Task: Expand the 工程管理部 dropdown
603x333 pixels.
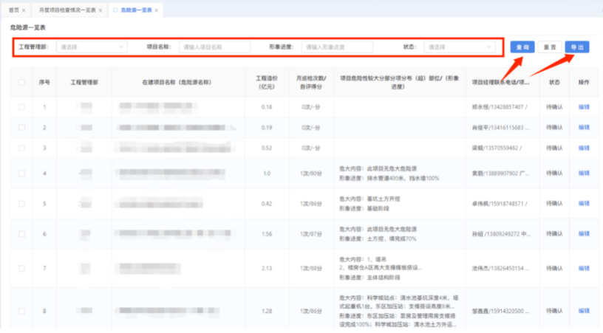Action: point(92,47)
